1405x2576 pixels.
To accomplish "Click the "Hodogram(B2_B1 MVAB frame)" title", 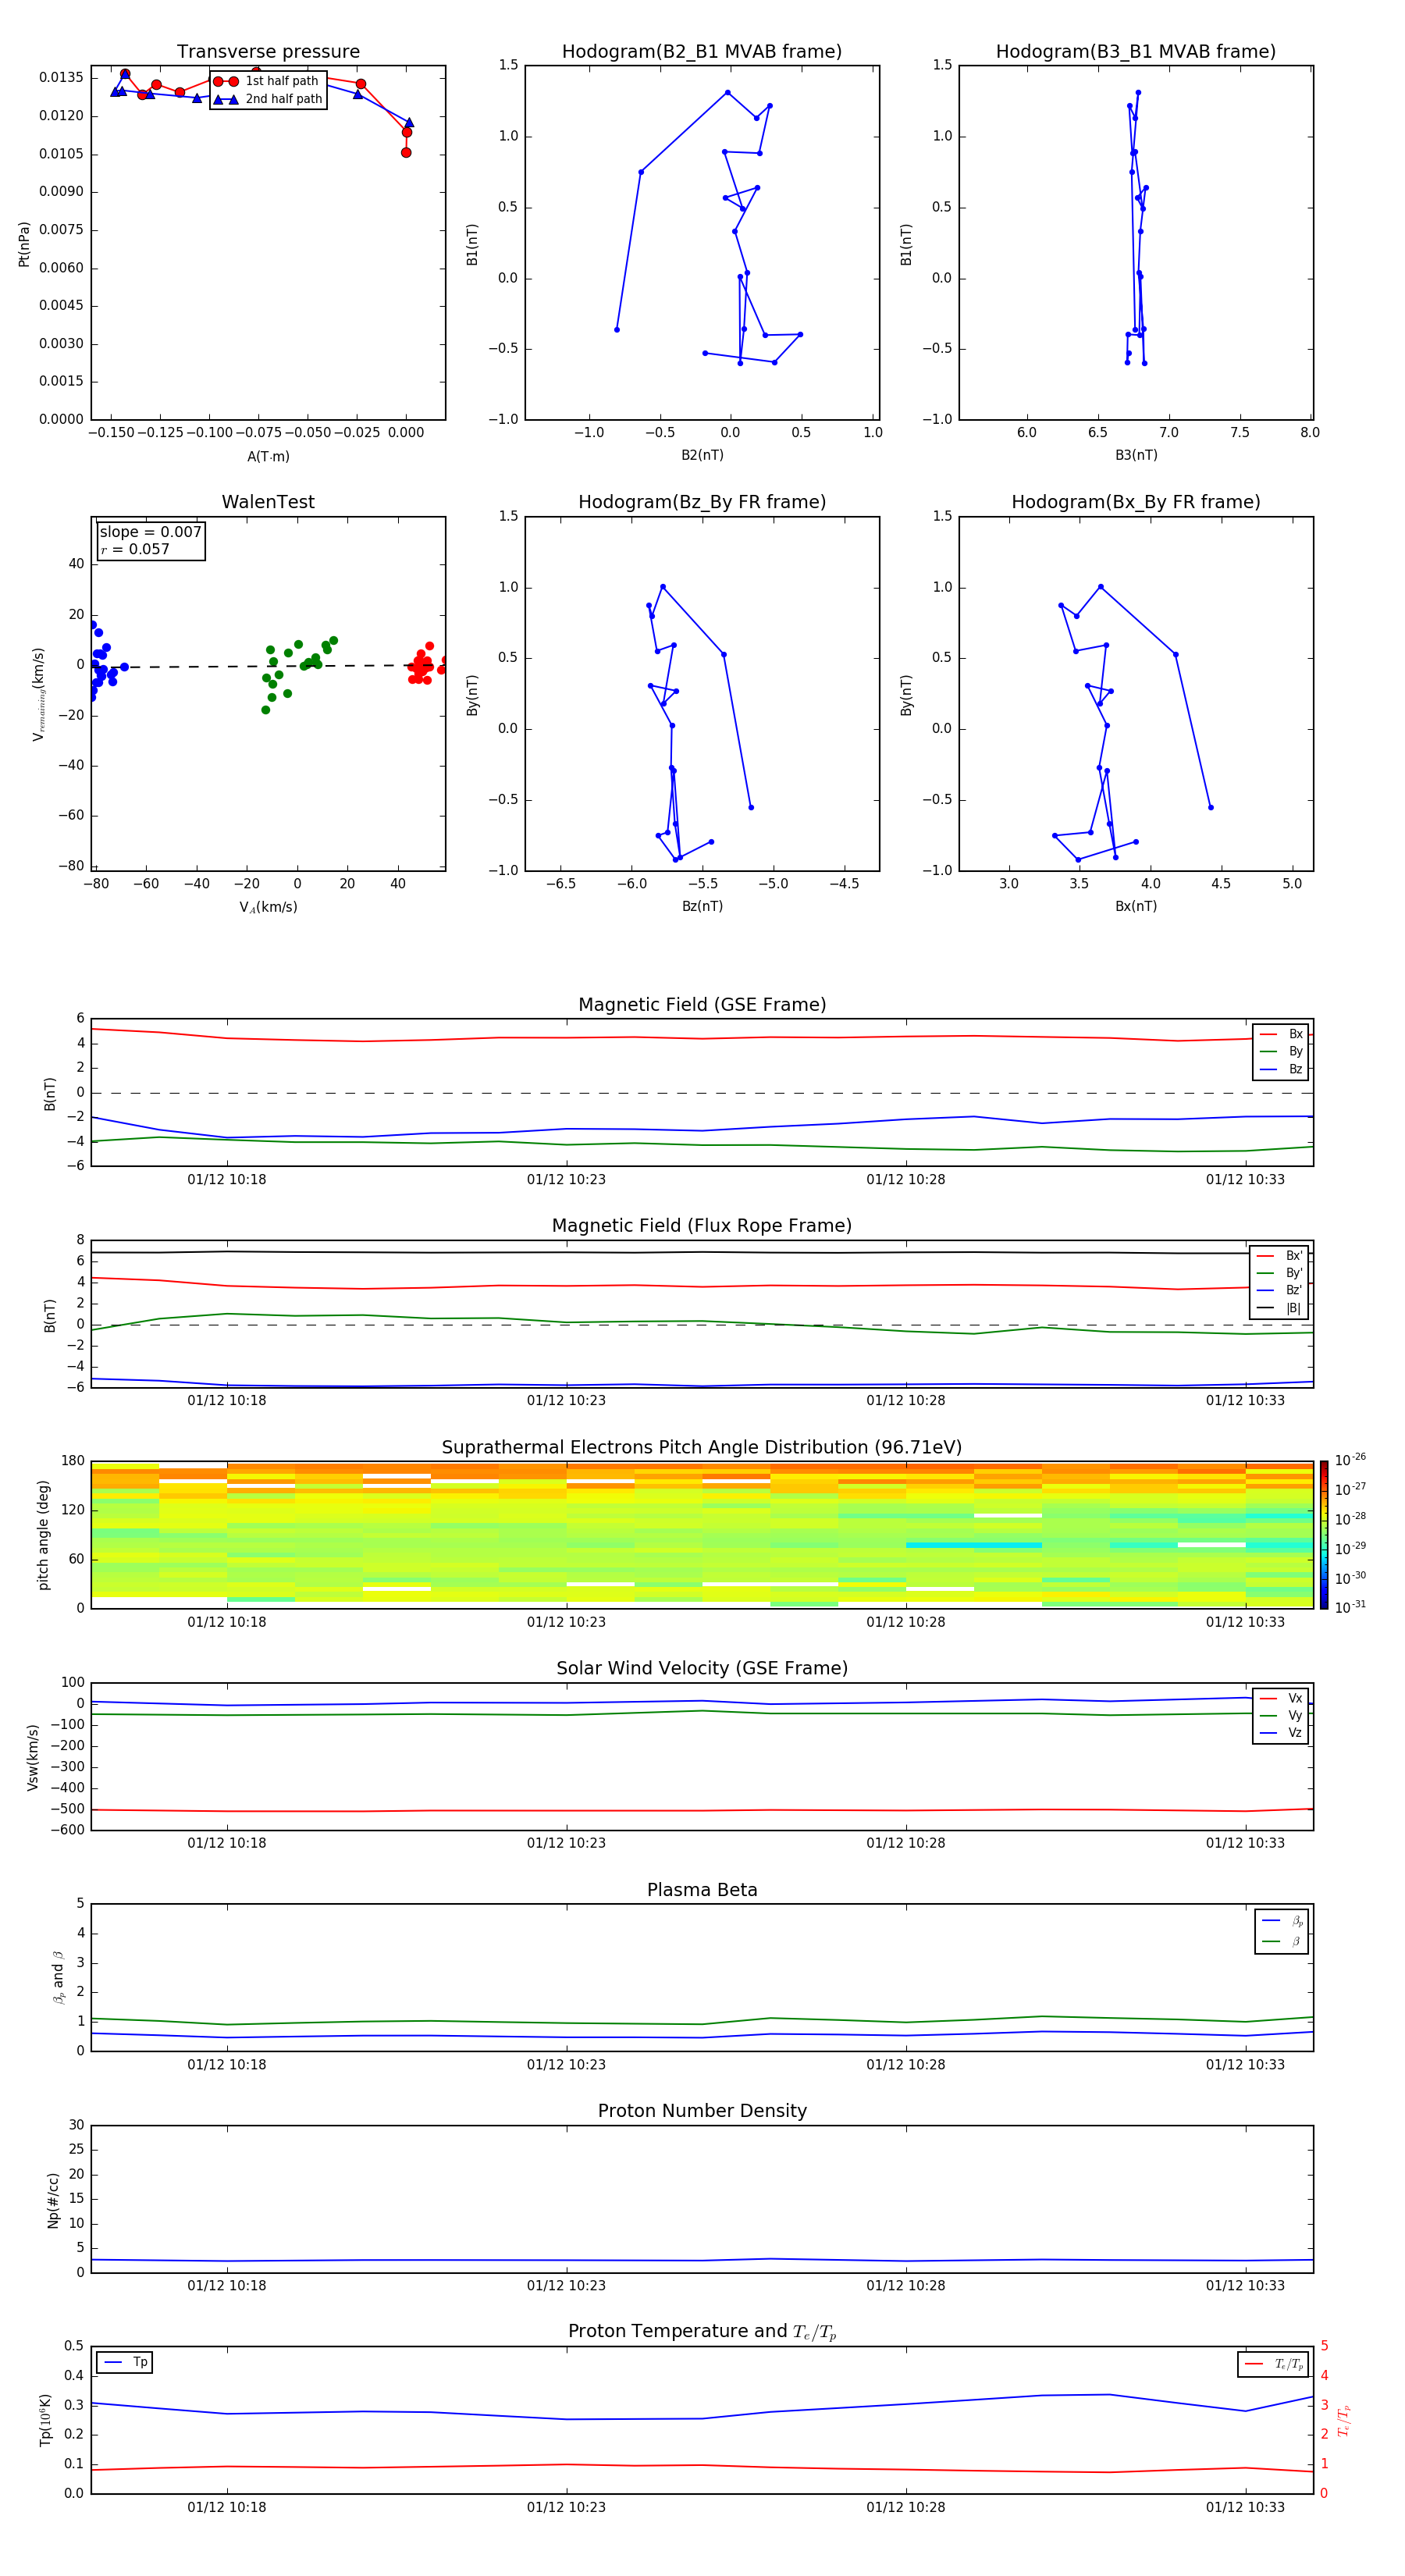I will pos(702,52).
